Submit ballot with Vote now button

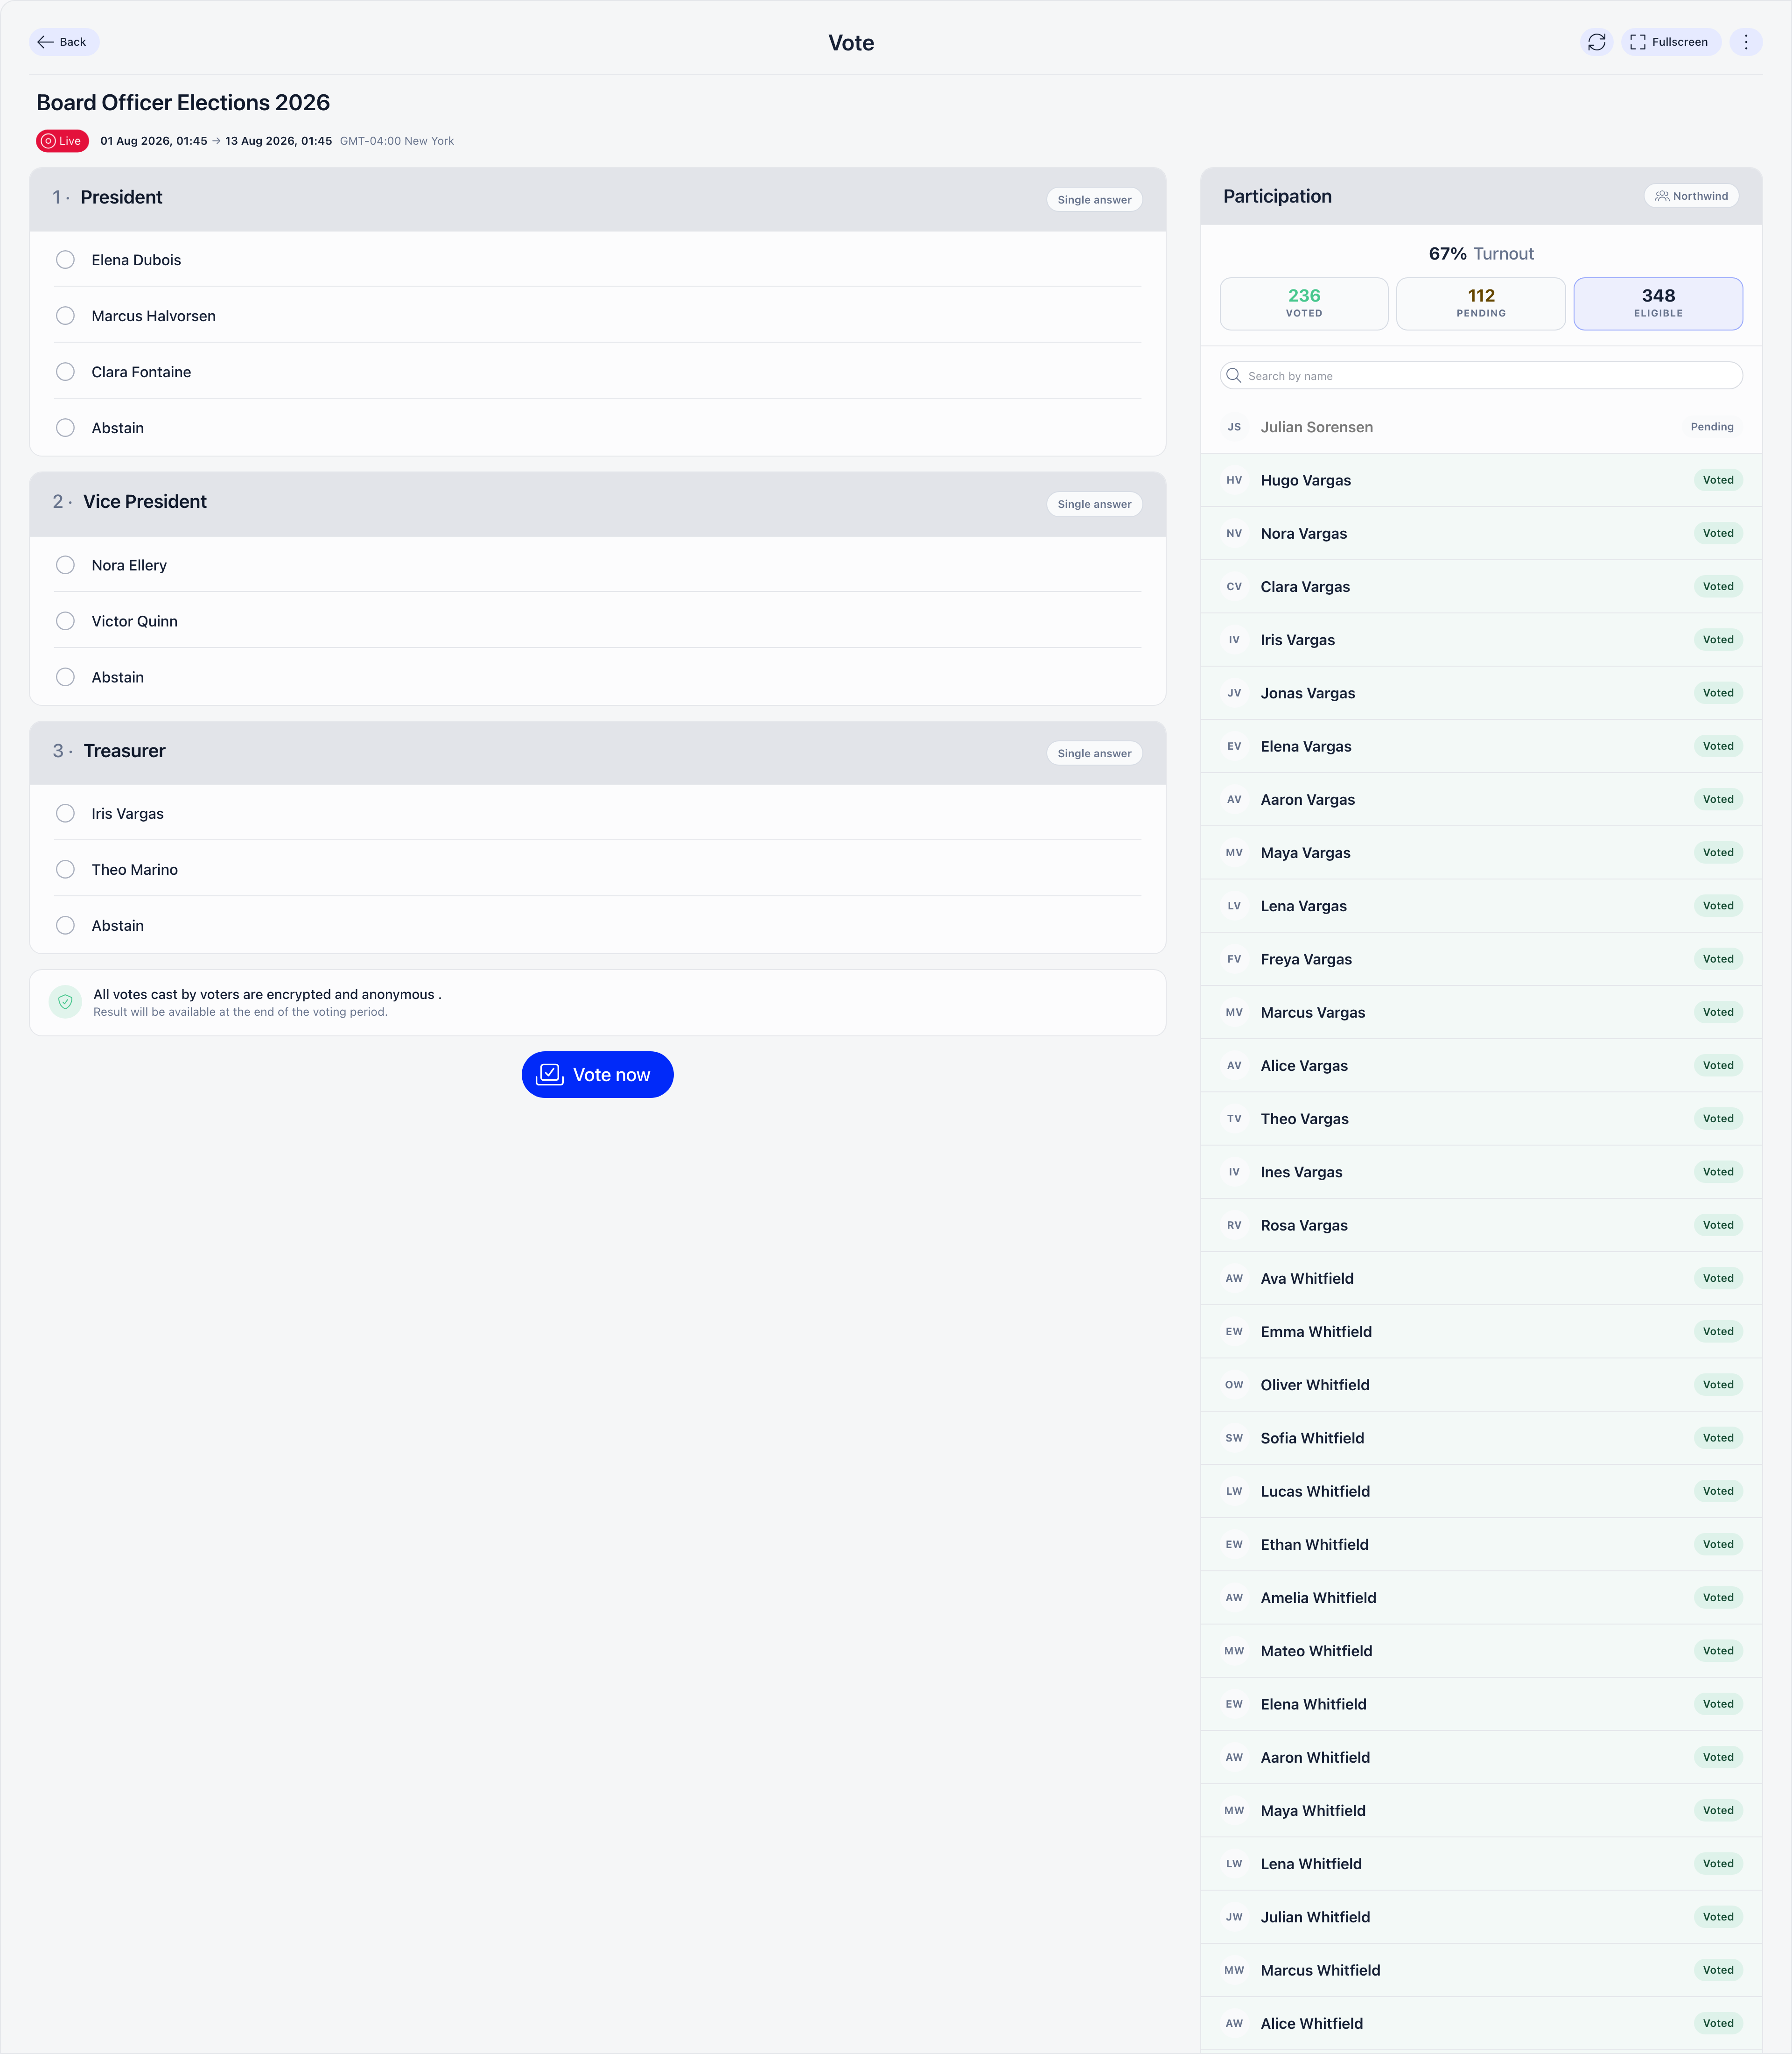[597, 1075]
